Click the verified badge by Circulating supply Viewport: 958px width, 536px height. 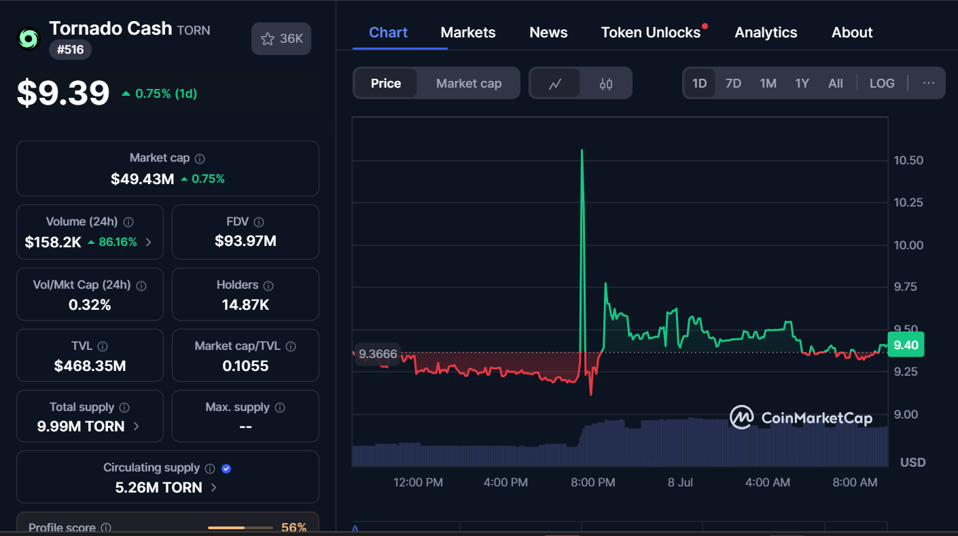pos(227,468)
